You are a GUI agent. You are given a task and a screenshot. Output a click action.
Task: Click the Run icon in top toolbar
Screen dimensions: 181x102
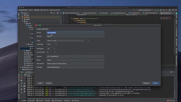(x=156, y=10)
